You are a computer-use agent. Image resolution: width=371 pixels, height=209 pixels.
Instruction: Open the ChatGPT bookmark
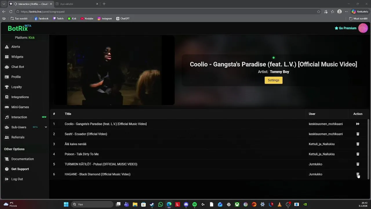click(123, 19)
